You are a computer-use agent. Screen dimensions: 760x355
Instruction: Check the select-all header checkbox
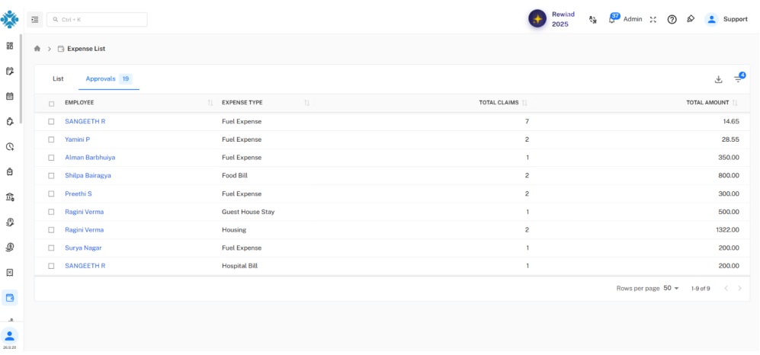pos(51,104)
